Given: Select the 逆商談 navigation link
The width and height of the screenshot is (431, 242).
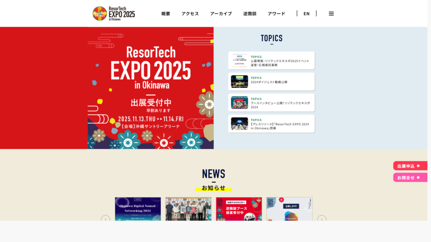Looking at the screenshot, I should [x=250, y=13].
